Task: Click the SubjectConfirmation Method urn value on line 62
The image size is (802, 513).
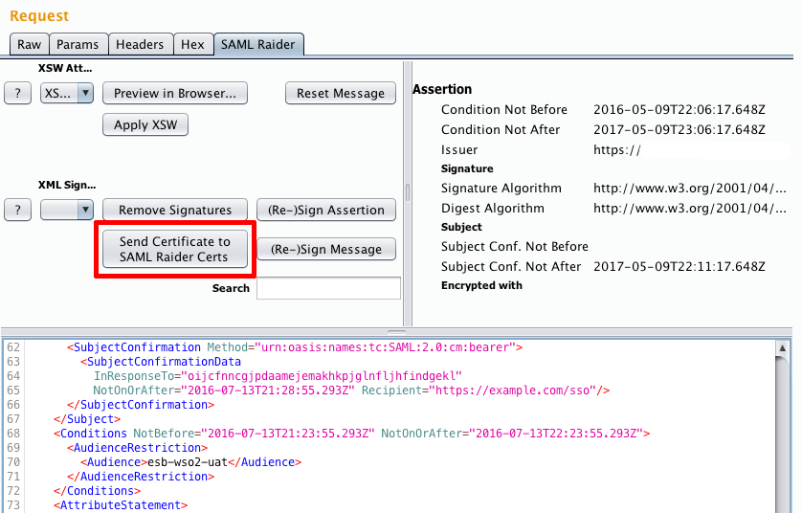Action: pyautogui.click(x=385, y=347)
